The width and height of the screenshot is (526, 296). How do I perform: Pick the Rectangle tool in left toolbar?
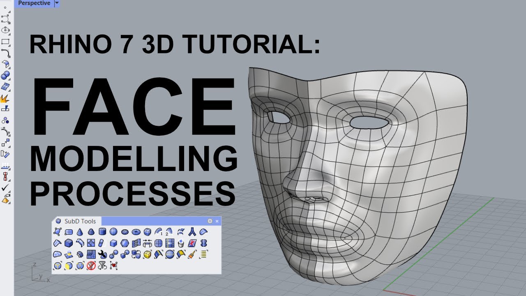point(5,42)
